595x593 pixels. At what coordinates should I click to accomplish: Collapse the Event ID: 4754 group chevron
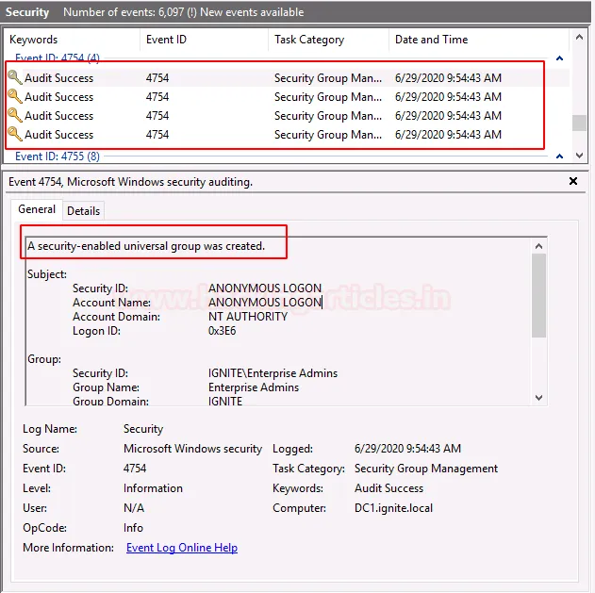560,58
